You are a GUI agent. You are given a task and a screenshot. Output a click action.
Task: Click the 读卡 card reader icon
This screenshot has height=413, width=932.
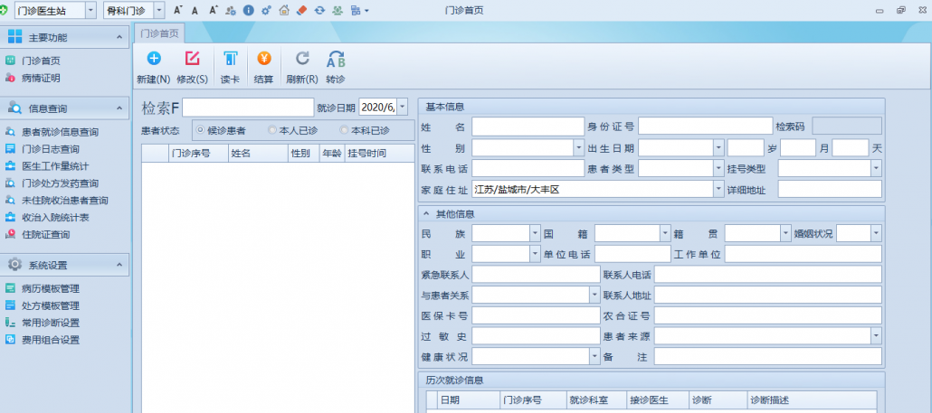tap(230, 60)
